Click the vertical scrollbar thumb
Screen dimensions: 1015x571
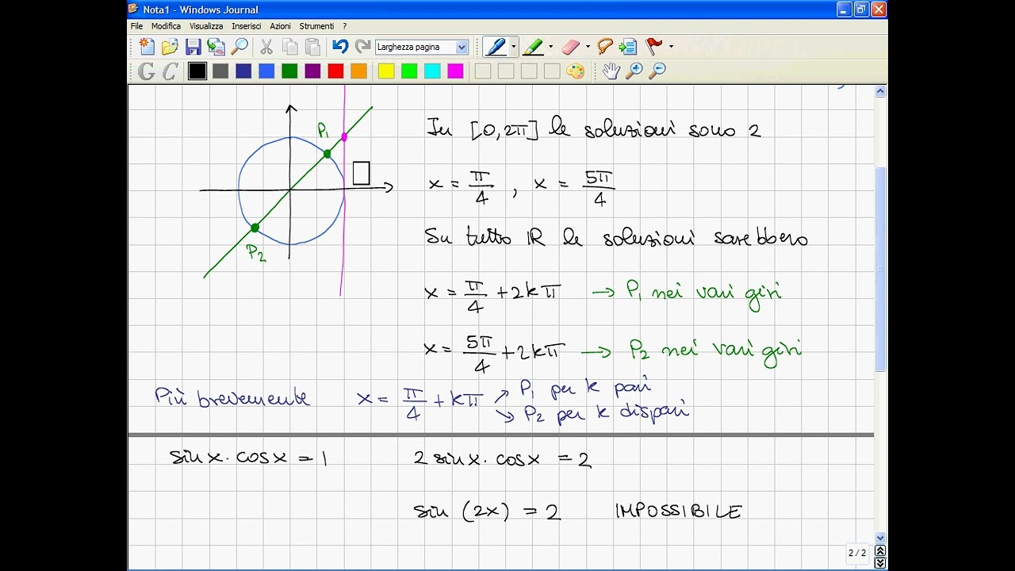pos(880,269)
